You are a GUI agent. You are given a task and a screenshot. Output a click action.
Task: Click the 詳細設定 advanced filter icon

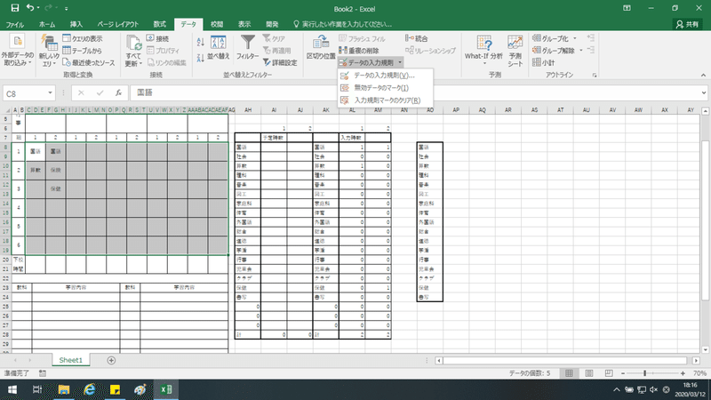click(x=267, y=62)
